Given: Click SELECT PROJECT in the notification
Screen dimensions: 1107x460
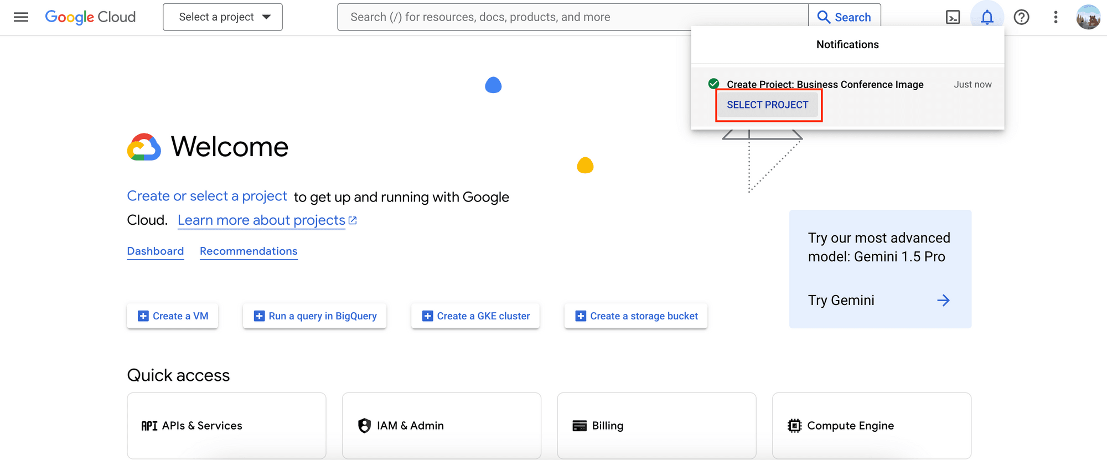Looking at the screenshot, I should [768, 105].
